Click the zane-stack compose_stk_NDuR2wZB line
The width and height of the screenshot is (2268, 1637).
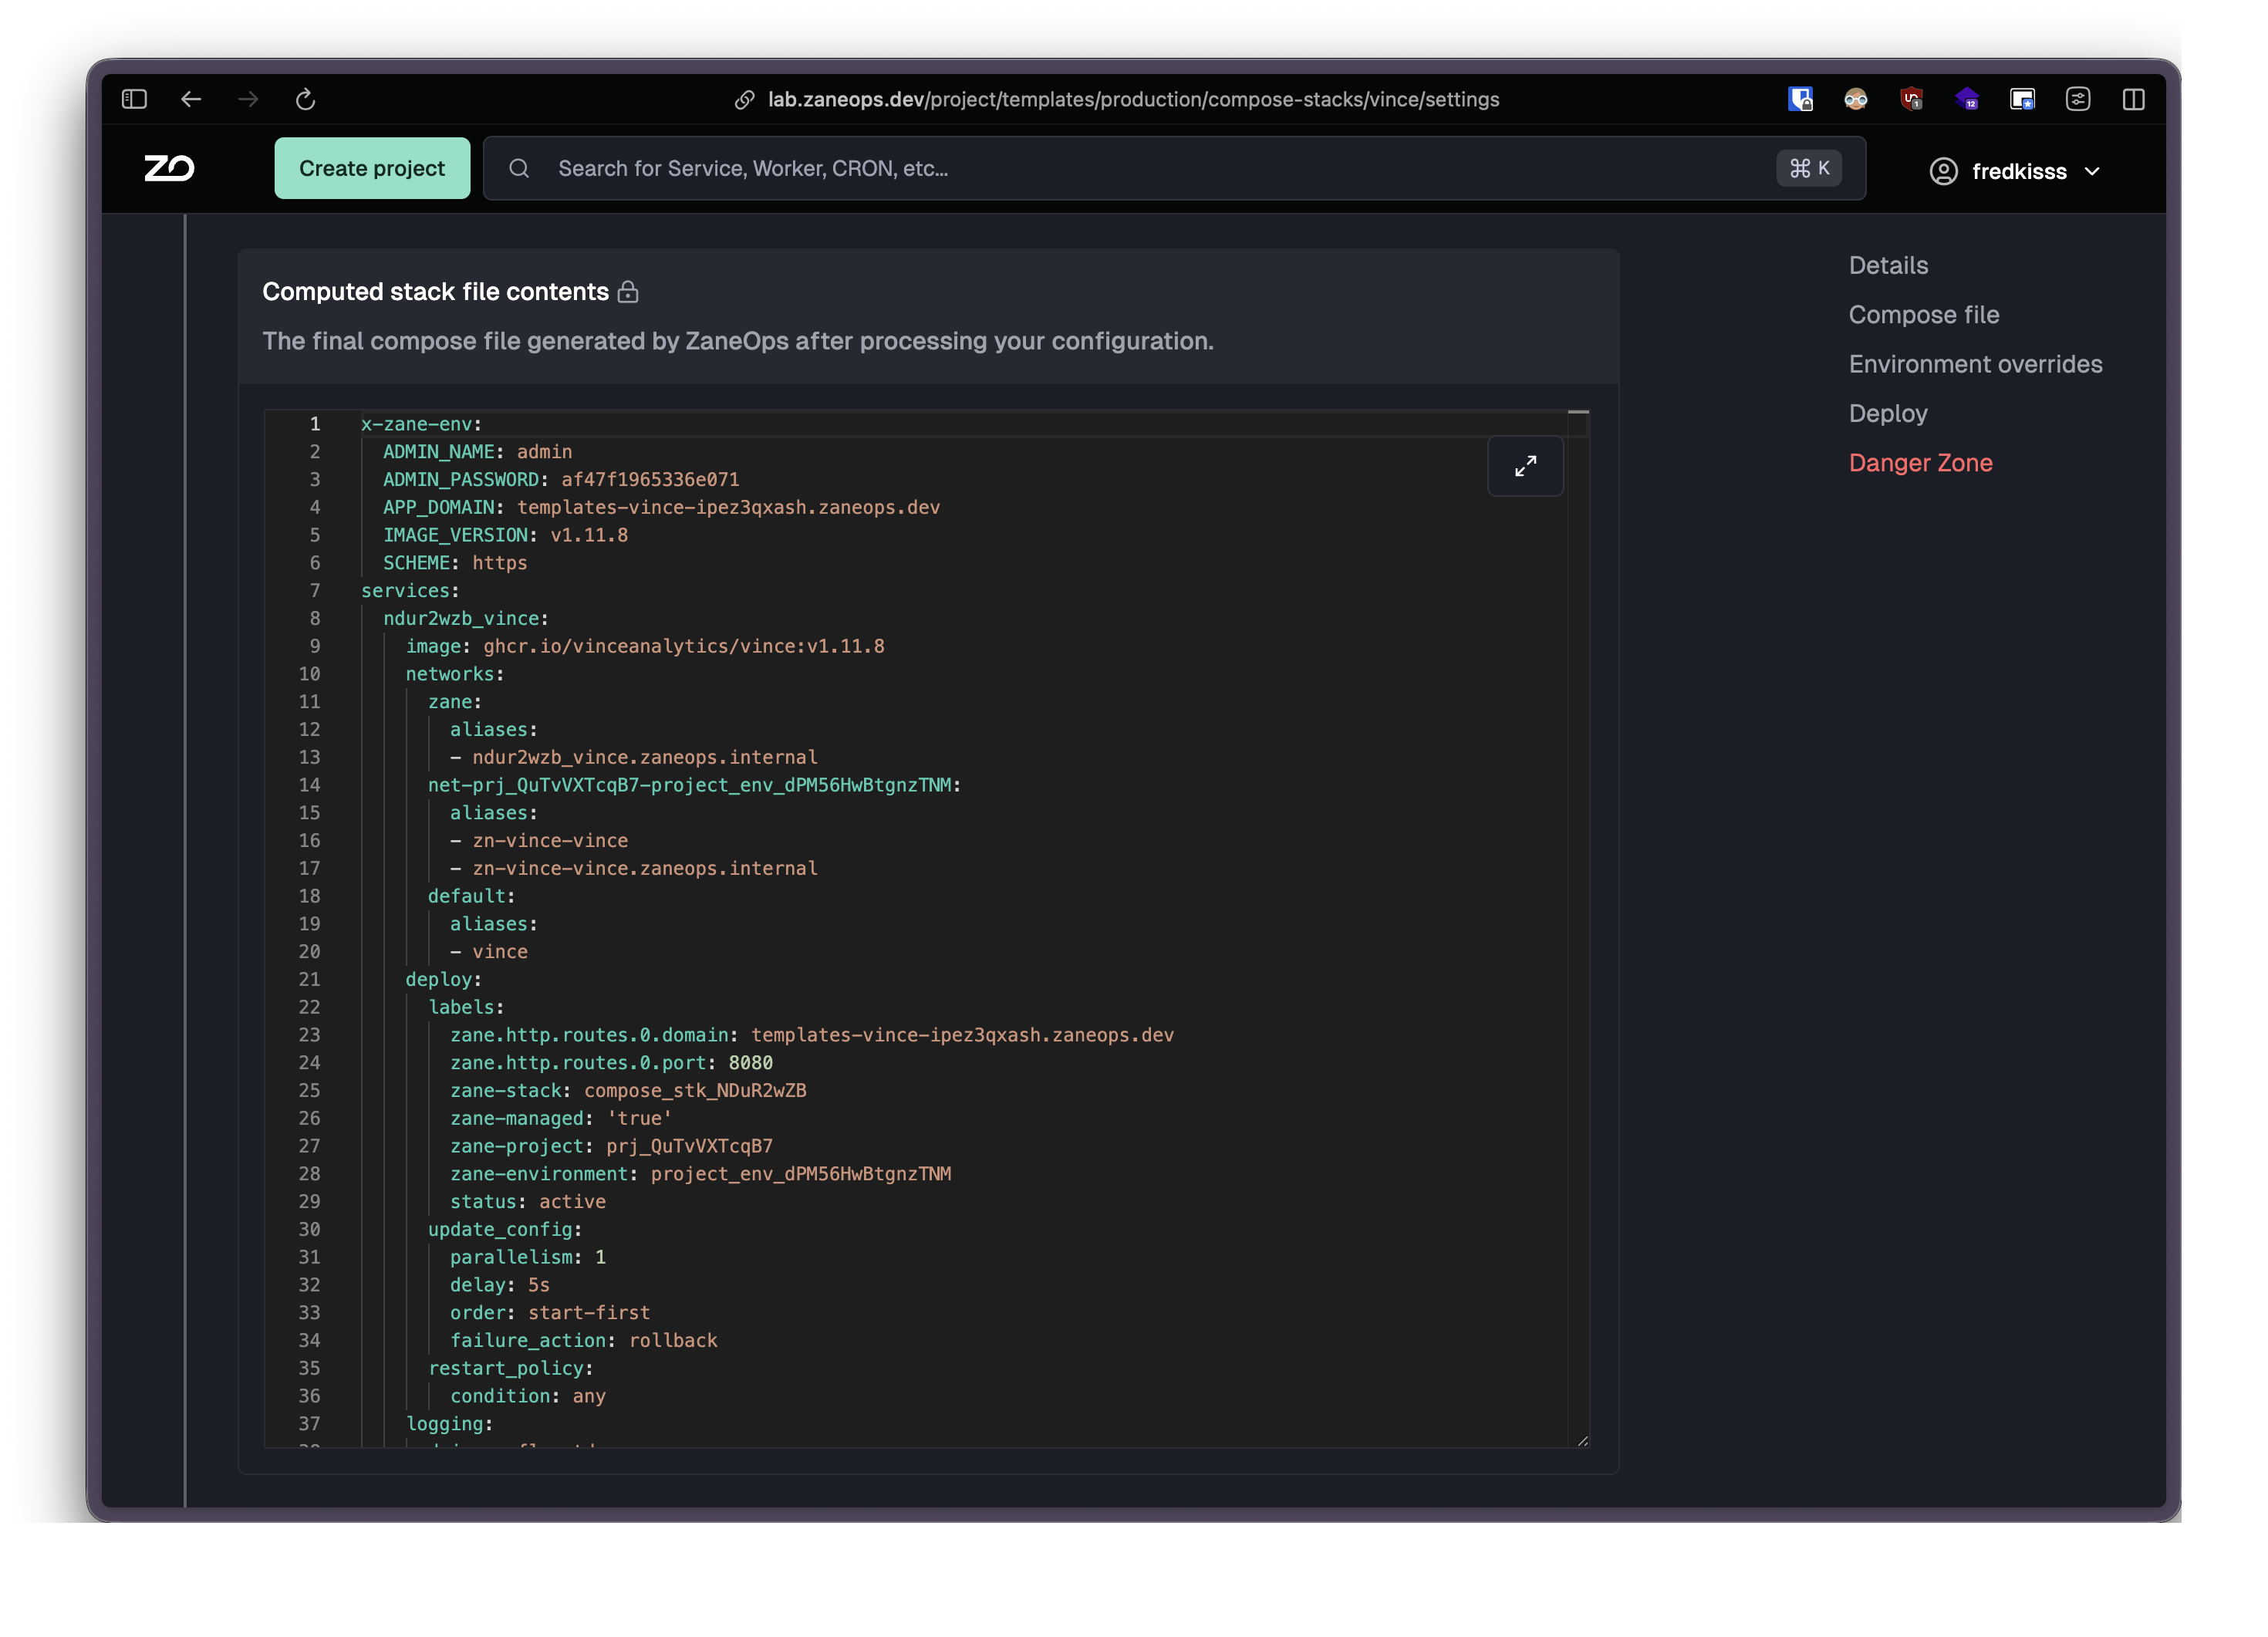pyautogui.click(x=628, y=1090)
